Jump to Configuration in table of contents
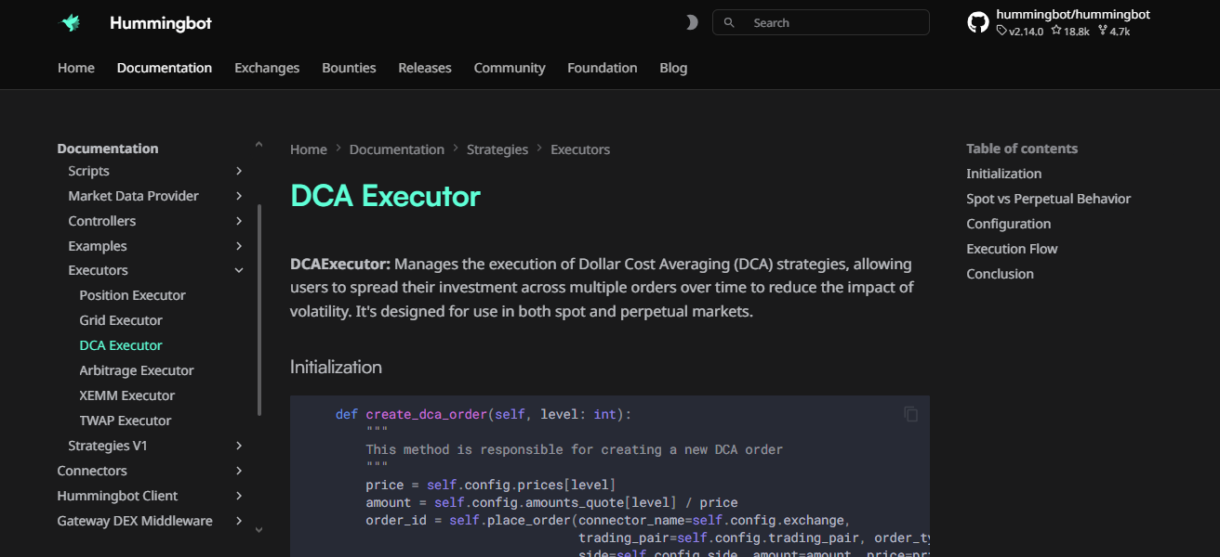Screen dimensions: 1220x557 point(1008,224)
